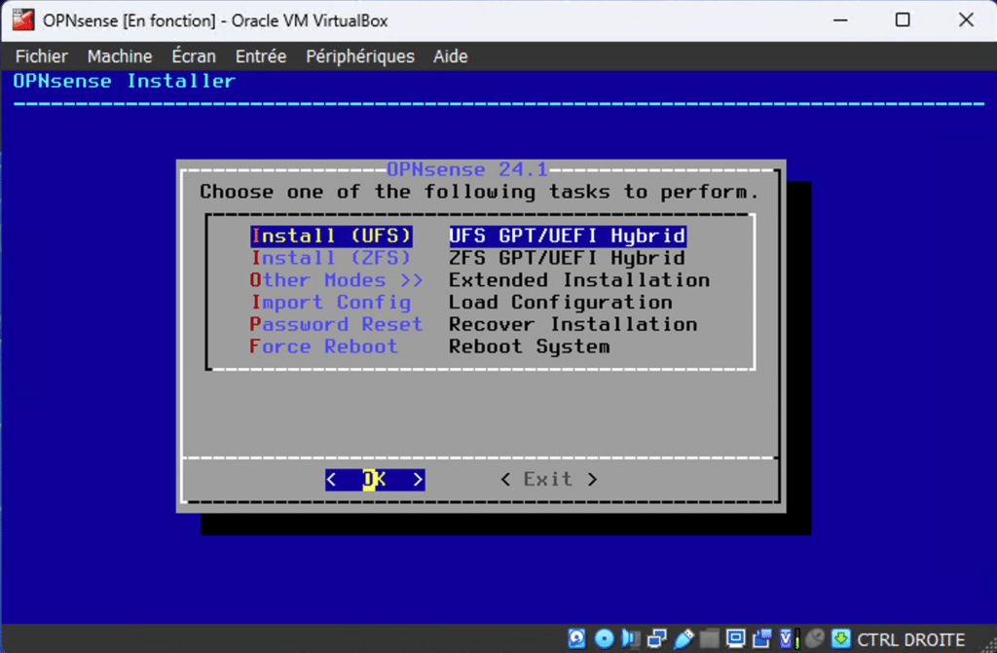Maximize the VirtualBox window
Viewport: 997px width, 653px height.
point(903,19)
